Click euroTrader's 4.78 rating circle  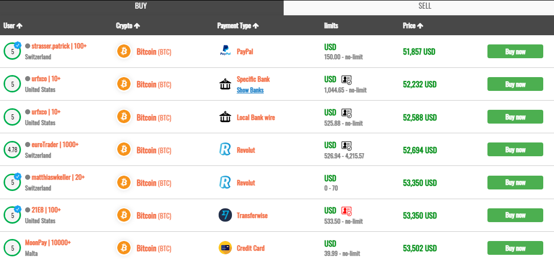click(12, 150)
